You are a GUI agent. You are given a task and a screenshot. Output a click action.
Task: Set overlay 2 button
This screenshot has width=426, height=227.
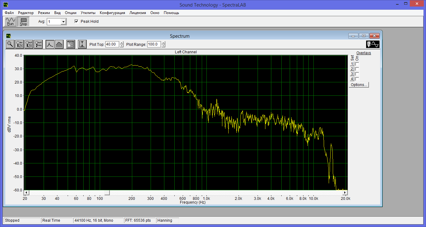click(x=352, y=69)
